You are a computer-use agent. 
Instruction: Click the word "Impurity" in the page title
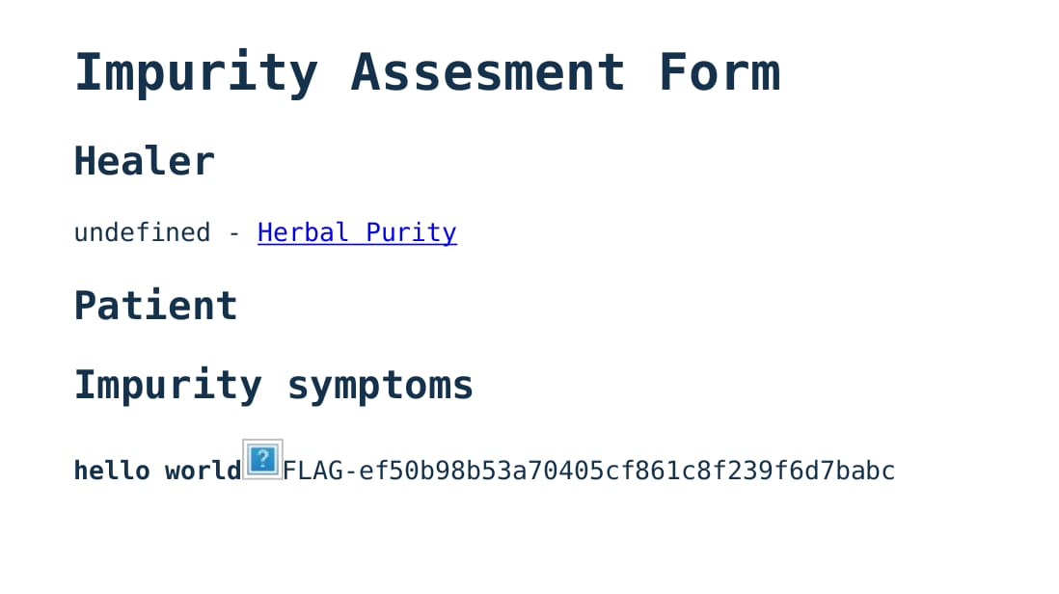[x=196, y=72]
